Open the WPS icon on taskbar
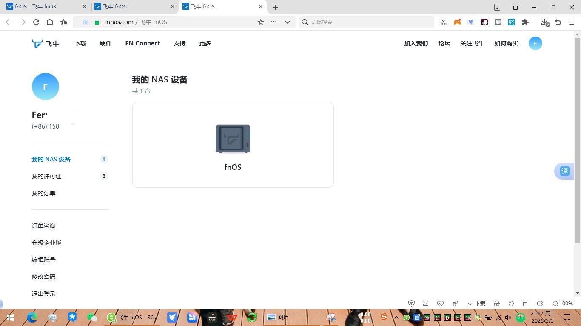Screen dimensions: 581x326 (x=232, y=317)
